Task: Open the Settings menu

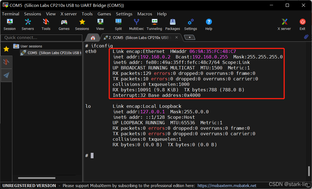Action: click(x=124, y=14)
